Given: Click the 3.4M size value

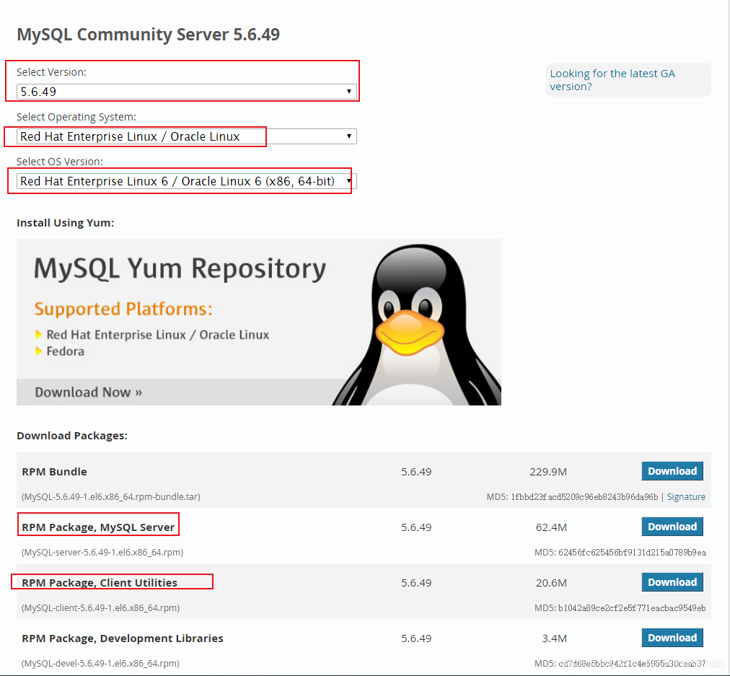Looking at the screenshot, I should coord(555,638).
